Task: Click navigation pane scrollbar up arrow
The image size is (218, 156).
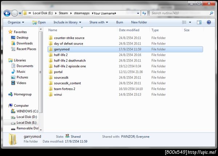Action: coord(41,29)
